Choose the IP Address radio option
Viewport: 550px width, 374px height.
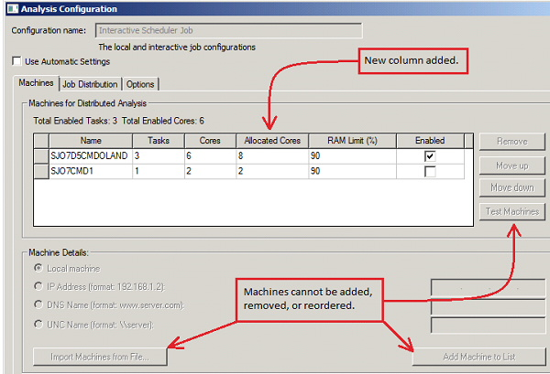pyautogui.click(x=38, y=286)
